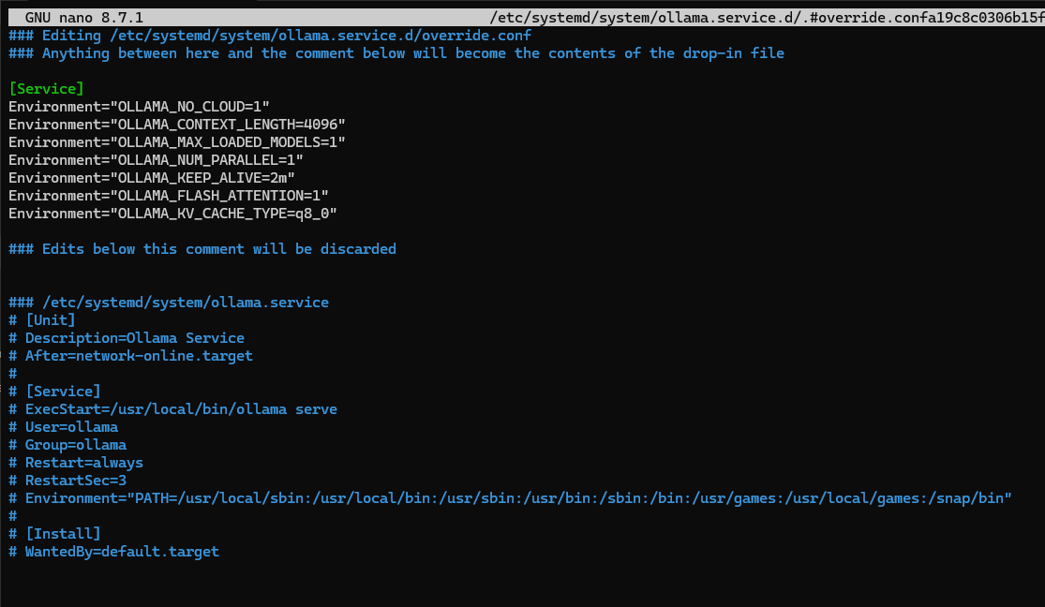Click 'Edits below this comment will be discarded'
Viewport: 1045px width, 607px height.
[x=202, y=249]
